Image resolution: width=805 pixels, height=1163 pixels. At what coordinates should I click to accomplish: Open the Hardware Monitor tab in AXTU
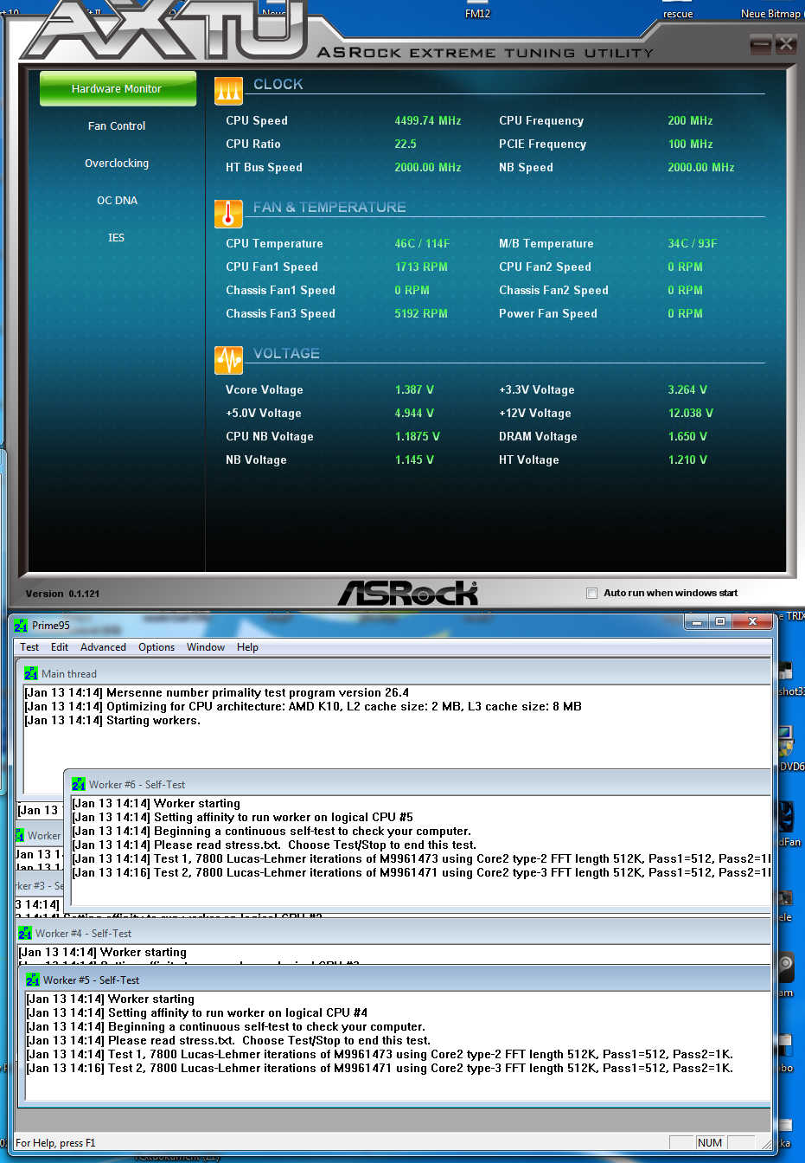click(118, 88)
